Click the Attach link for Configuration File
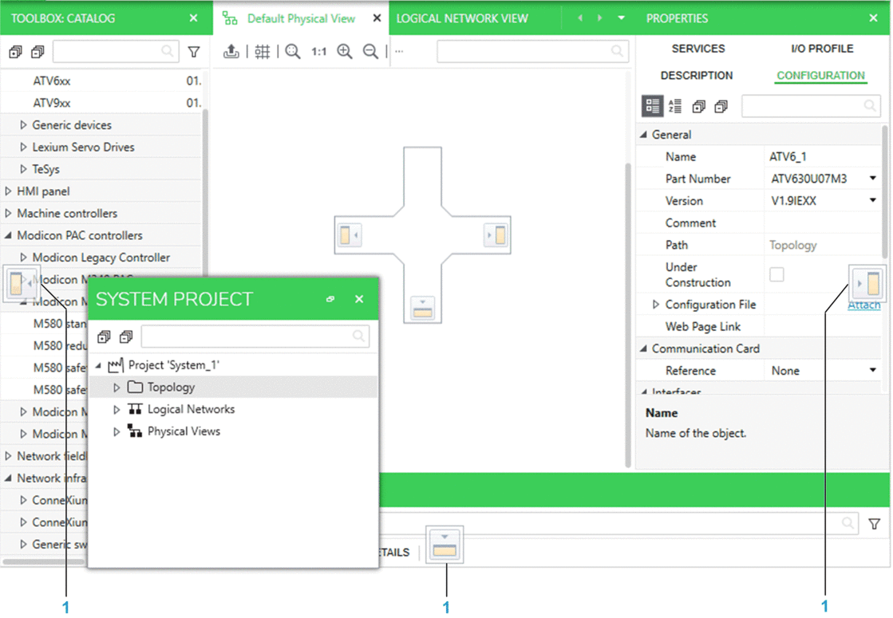The image size is (893, 618). 864,305
